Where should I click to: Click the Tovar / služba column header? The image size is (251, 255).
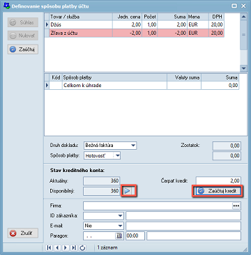(81, 17)
